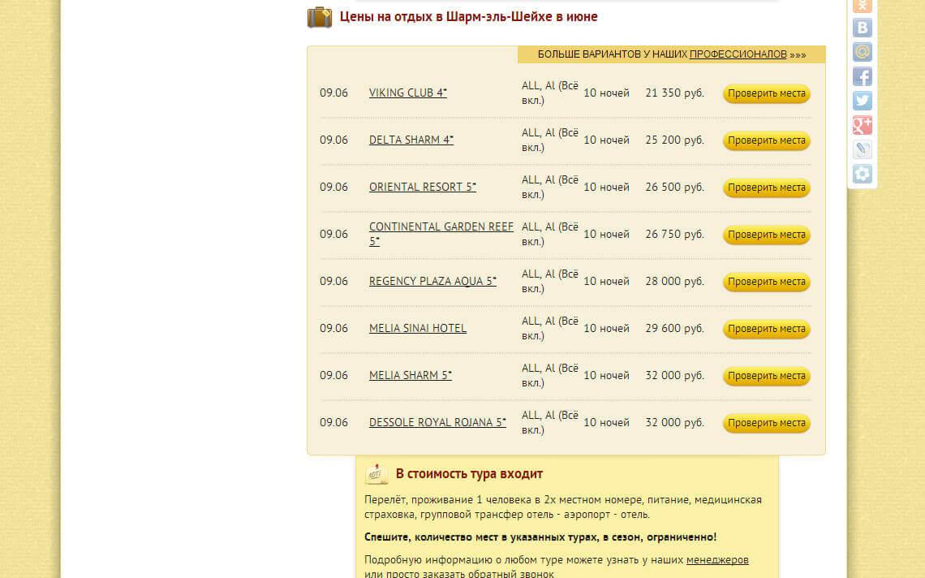Open the VIKING CLUB 4* hotel link
This screenshot has height=578, width=925.
407,93
